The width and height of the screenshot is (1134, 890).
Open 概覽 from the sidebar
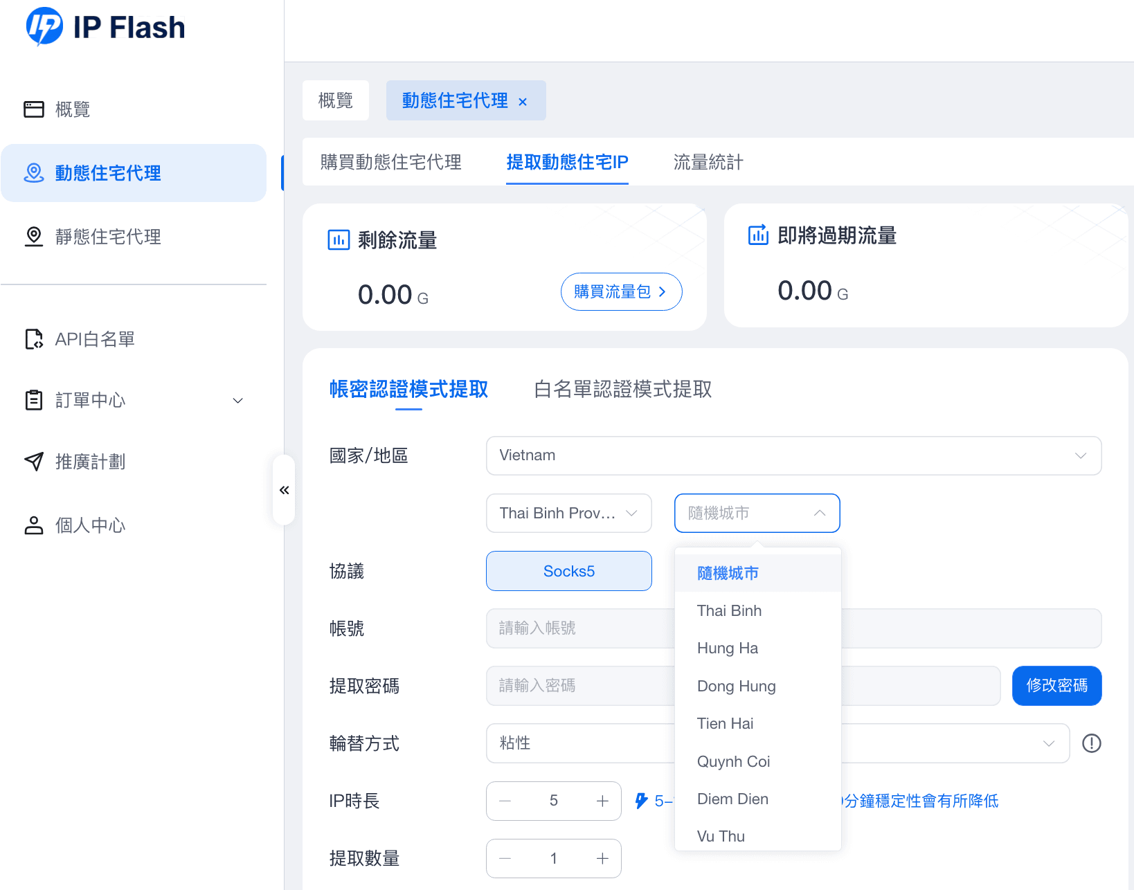click(72, 109)
